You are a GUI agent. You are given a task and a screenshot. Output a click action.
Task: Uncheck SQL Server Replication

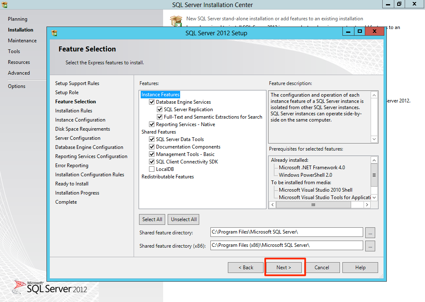(160, 110)
